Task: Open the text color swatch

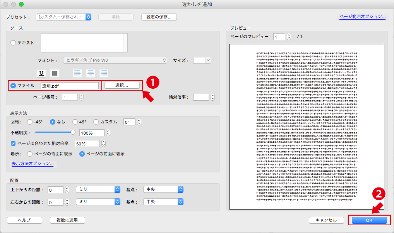Action: [x=55, y=73]
